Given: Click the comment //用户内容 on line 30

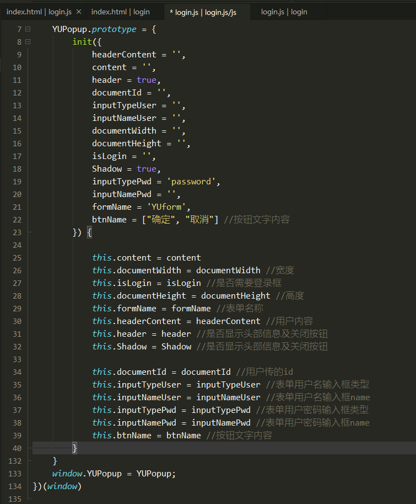Looking at the screenshot, I should point(290,321).
